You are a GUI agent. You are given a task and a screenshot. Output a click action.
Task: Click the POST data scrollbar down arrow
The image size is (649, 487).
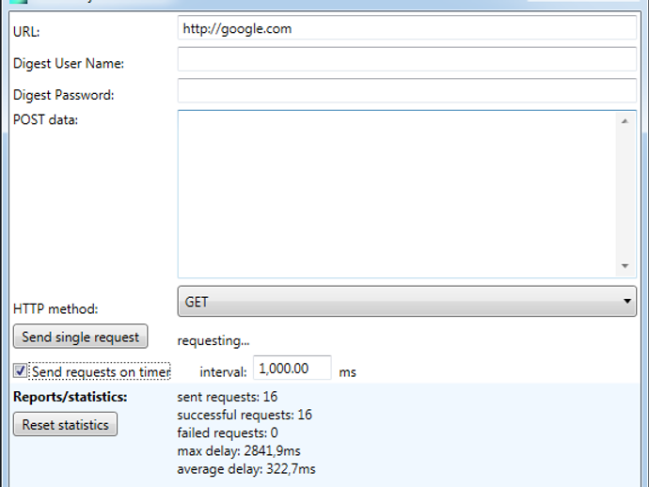coord(625,266)
